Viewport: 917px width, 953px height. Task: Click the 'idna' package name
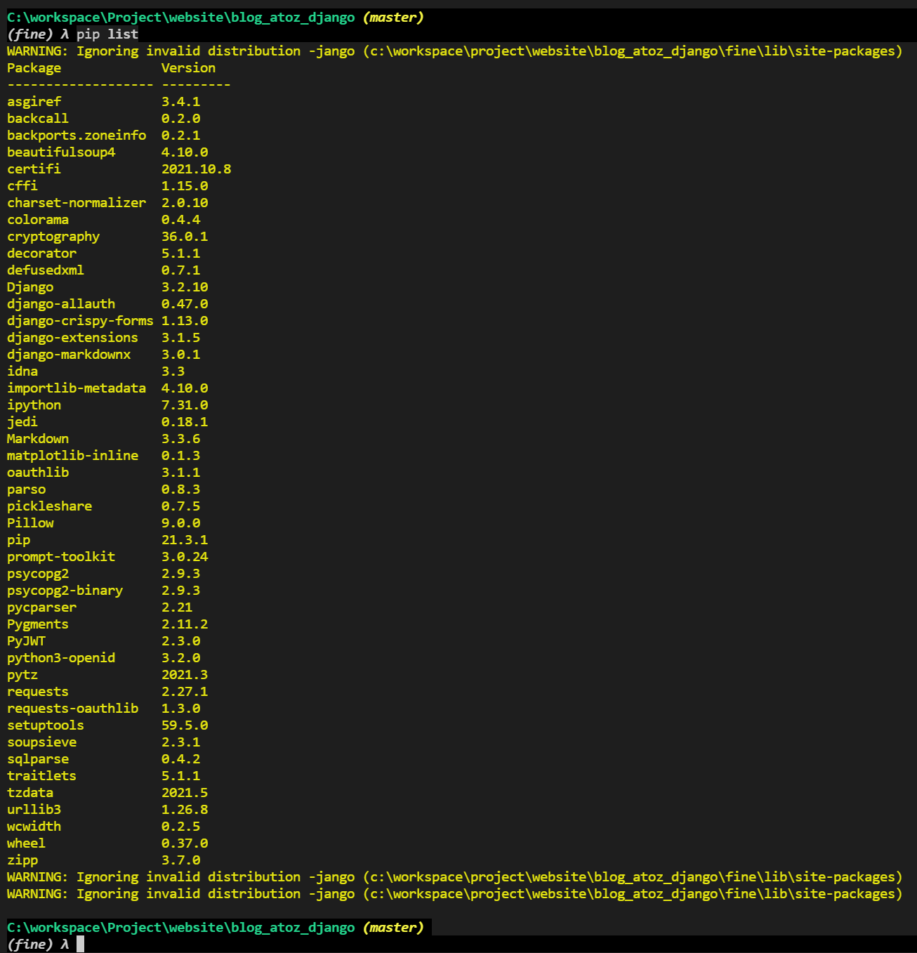click(22, 372)
